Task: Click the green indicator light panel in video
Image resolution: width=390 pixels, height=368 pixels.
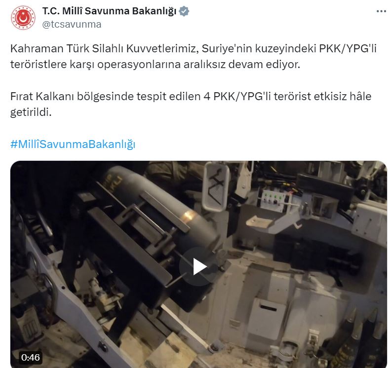Action: [x=273, y=200]
